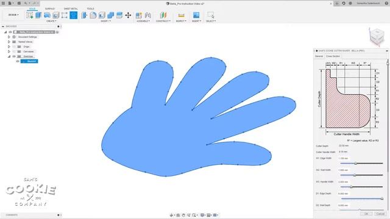Open the Viewports icon
This screenshot has width=390, height=219.
pos(216,215)
